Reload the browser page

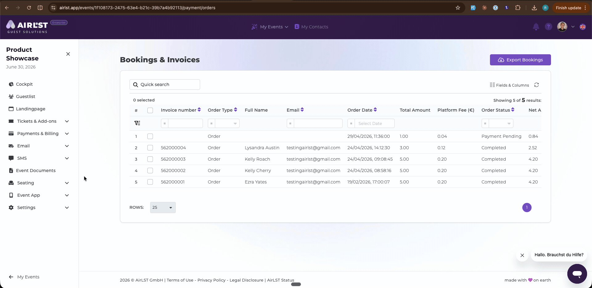tap(29, 8)
